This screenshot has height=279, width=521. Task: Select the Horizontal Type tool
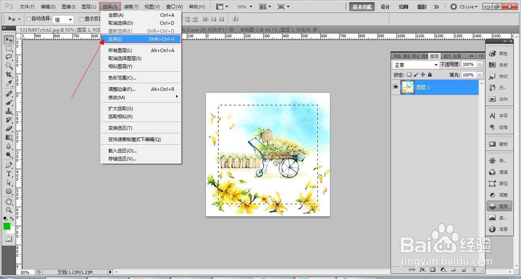click(x=9, y=174)
